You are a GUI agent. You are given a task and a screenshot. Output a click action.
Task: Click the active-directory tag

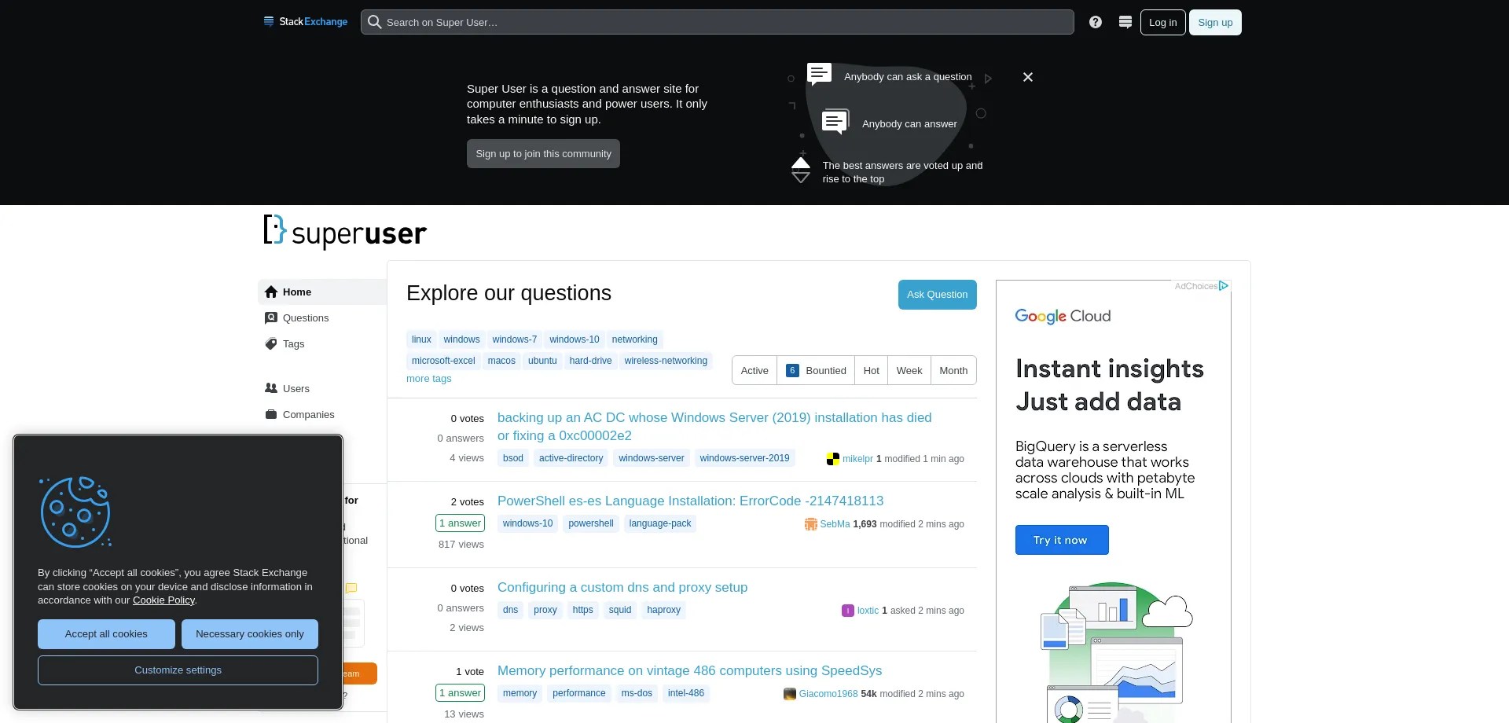click(571, 458)
